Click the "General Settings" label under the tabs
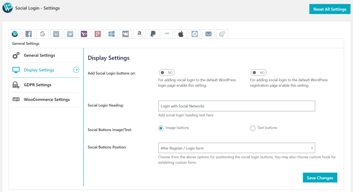 (x=26, y=43)
